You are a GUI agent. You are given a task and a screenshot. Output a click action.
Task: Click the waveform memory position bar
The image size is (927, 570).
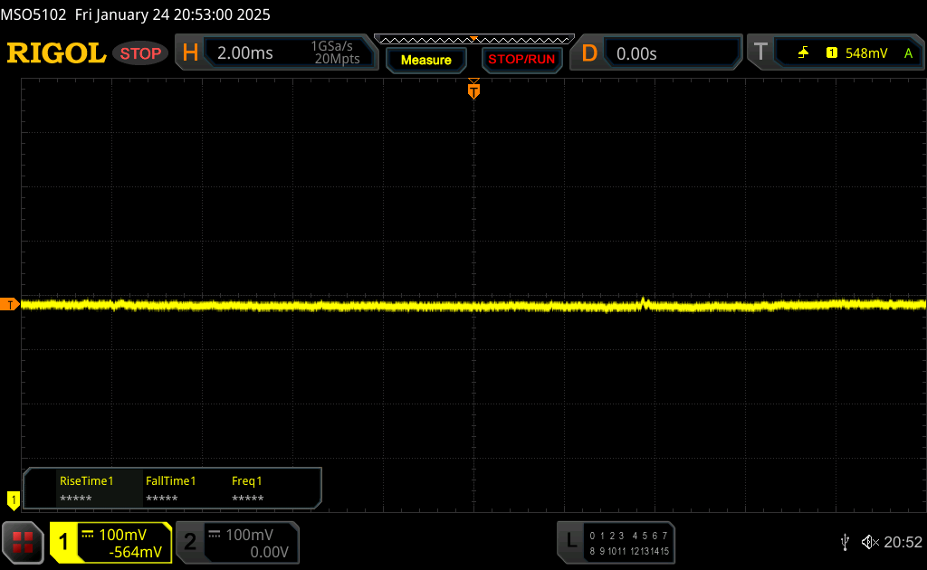[x=474, y=40]
